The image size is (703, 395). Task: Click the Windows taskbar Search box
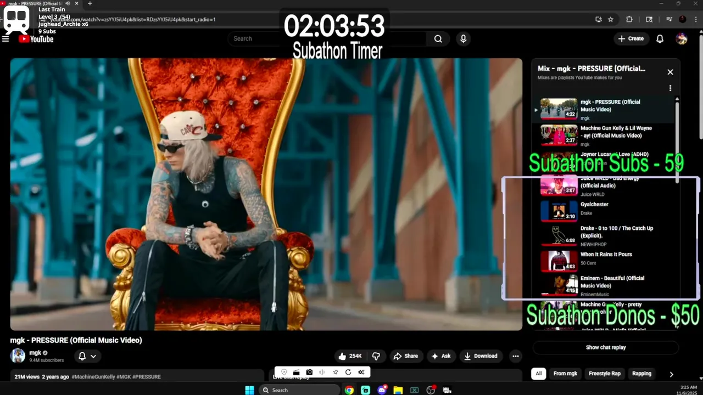point(299,390)
